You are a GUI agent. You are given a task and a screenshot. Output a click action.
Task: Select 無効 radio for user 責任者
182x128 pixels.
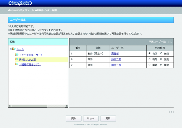tap(161, 53)
